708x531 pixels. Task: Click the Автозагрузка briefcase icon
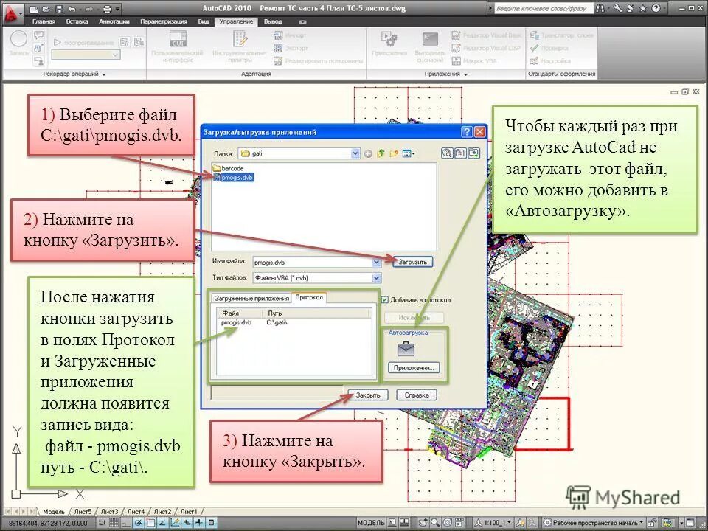(x=406, y=349)
